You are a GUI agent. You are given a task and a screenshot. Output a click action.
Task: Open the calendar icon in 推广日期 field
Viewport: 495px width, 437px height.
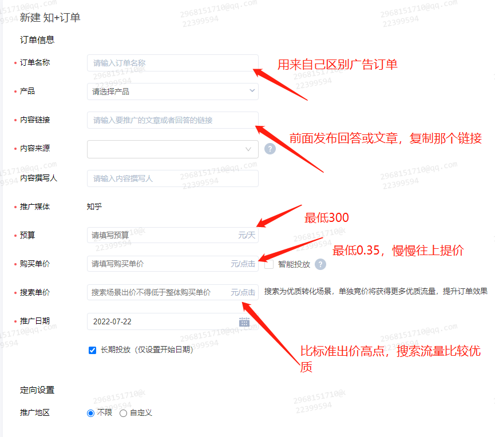coord(244,322)
